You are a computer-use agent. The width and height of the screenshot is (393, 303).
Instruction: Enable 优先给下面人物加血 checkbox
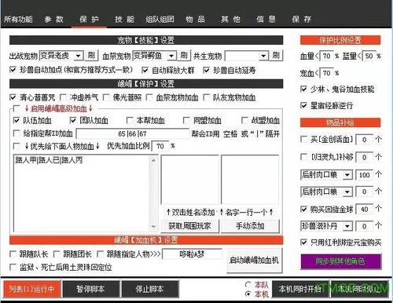click(17, 146)
